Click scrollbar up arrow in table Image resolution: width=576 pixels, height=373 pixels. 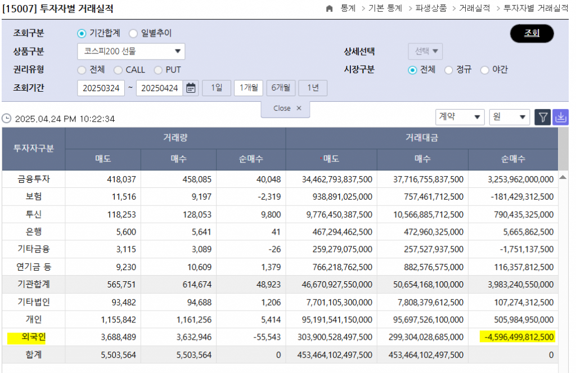pos(563,177)
